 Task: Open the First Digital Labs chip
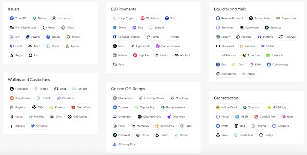click(23, 27)
